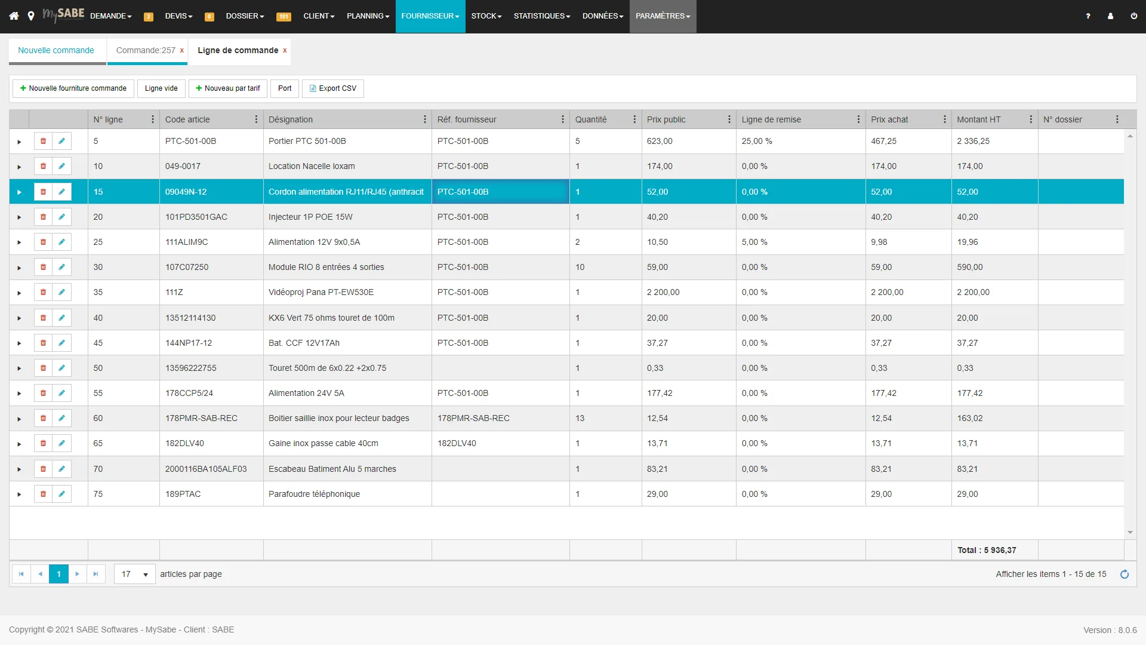Edit the Escabeau Batiment Alu line
The image size is (1146, 645).
click(x=61, y=469)
